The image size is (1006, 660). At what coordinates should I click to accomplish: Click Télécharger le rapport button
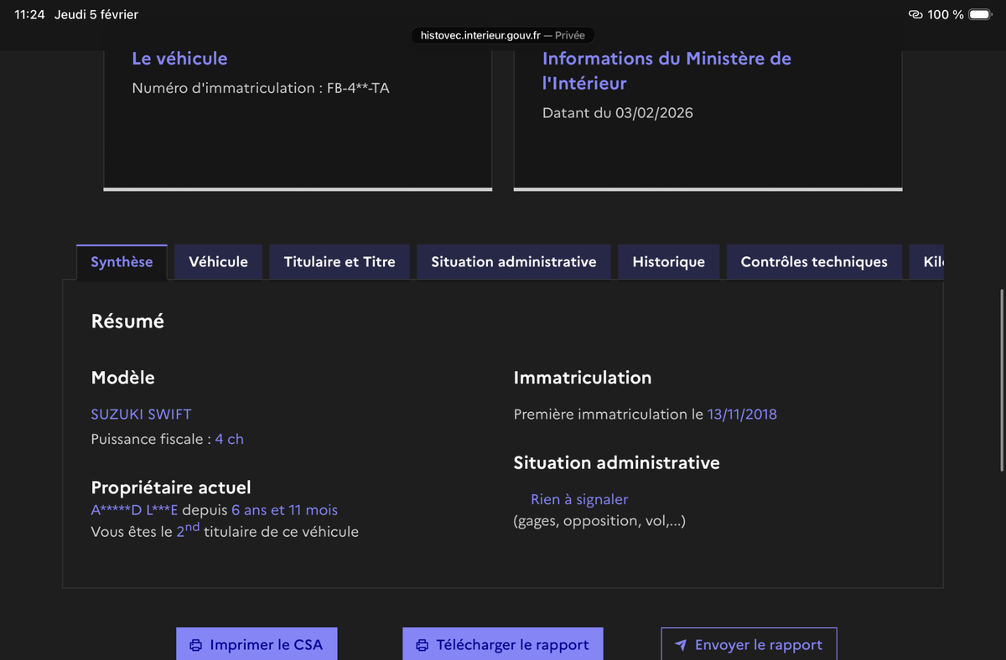pyautogui.click(x=503, y=644)
